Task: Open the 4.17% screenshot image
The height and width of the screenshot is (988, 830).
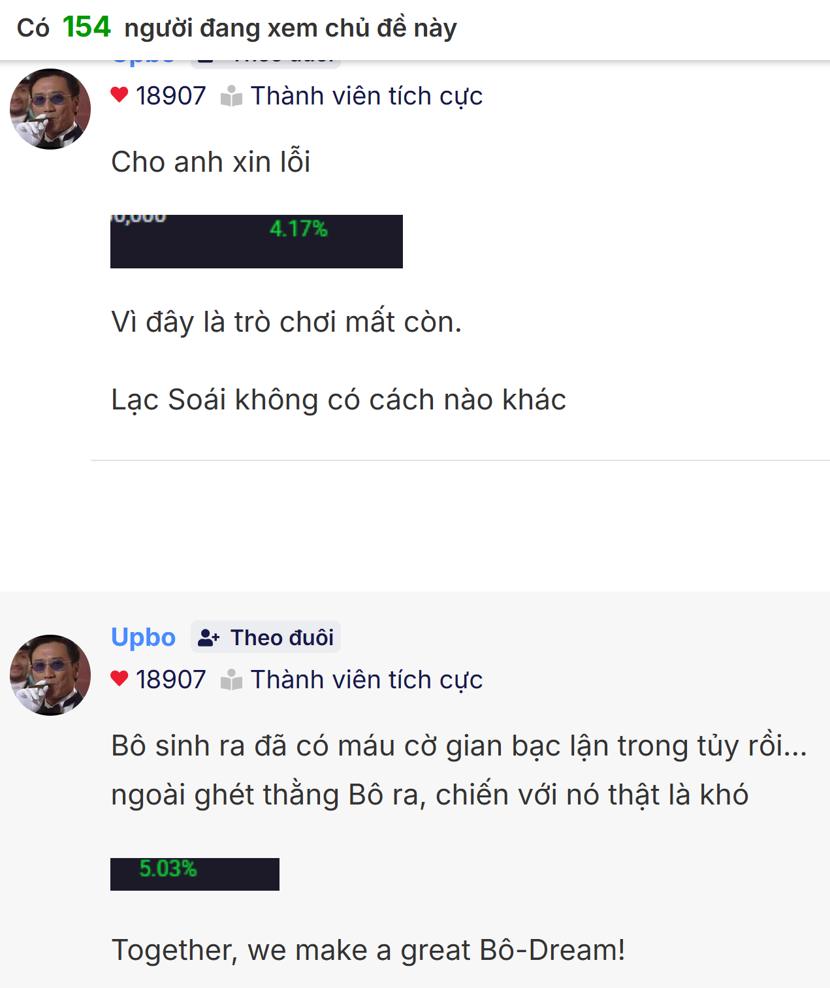Action: [256, 241]
